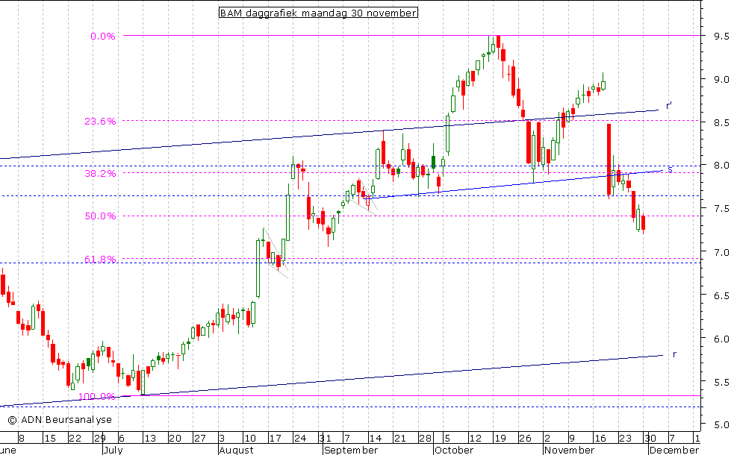This screenshot has height=455, width=731.
Task: Click the chart title BAM daggrafiek maandag 30 november
Action: [318, 13]
